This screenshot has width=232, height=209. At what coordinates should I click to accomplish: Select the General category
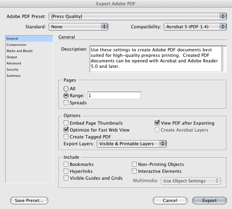[x=29, y=39]
